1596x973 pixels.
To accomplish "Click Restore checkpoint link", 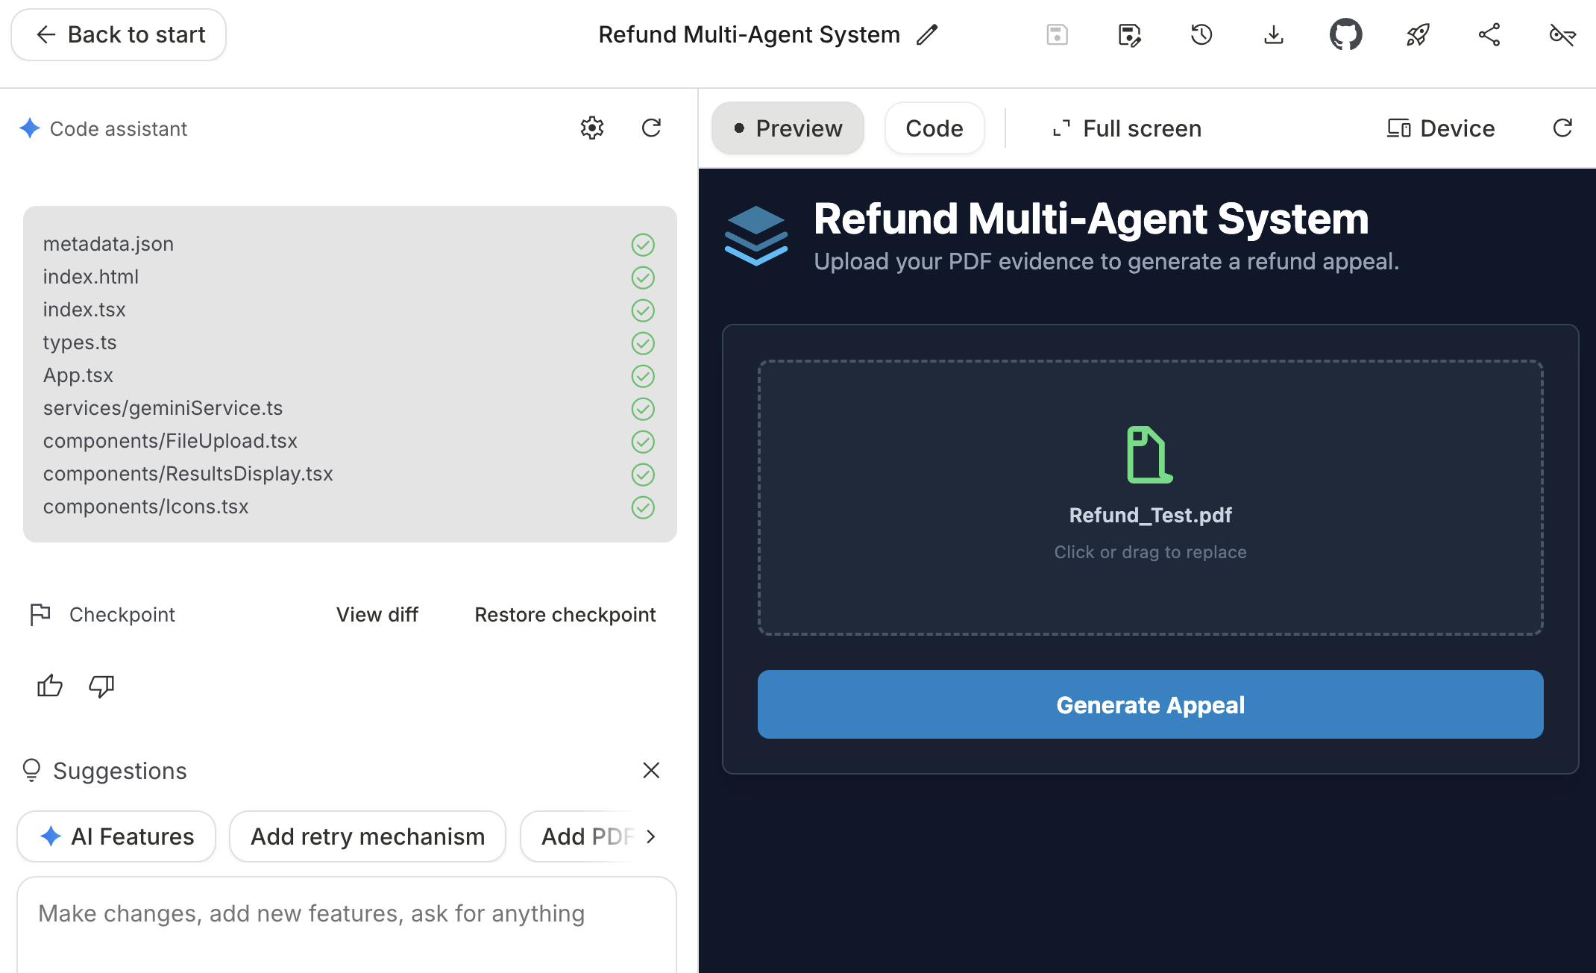I will (x=565, y=615).
